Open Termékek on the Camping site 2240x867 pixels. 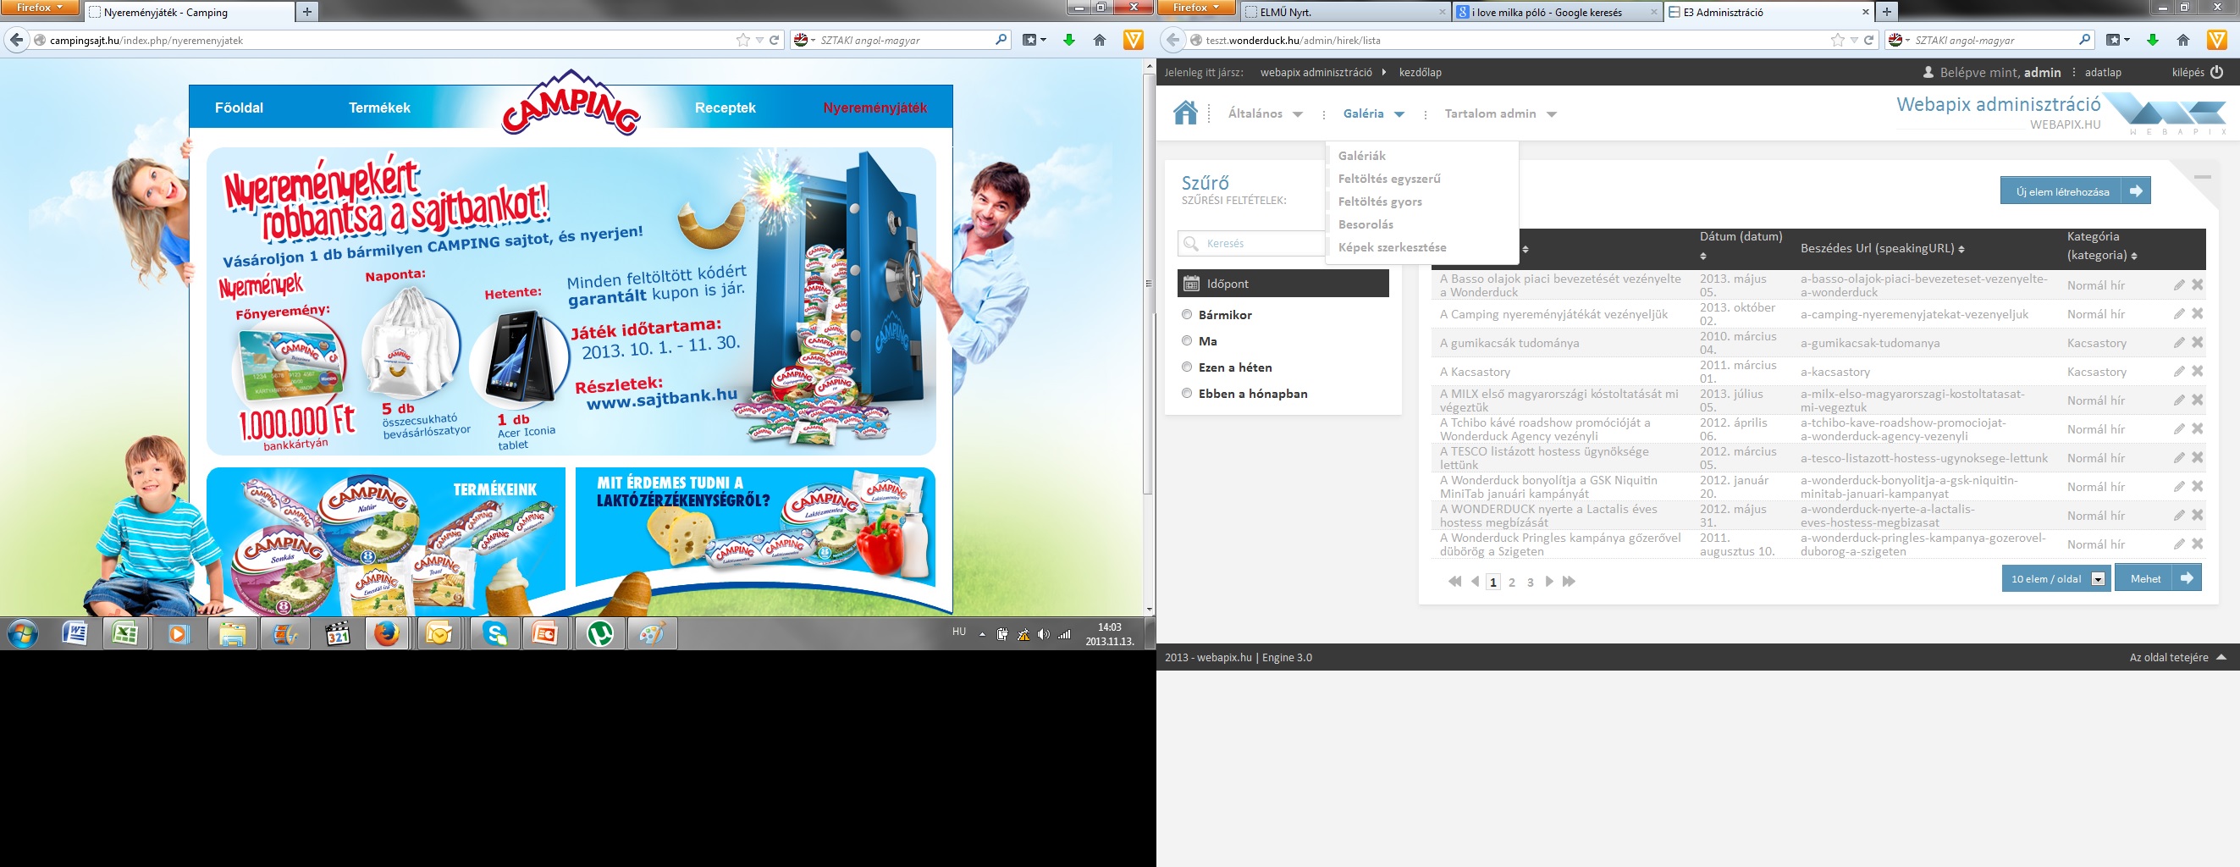click(x=379, y=108)
